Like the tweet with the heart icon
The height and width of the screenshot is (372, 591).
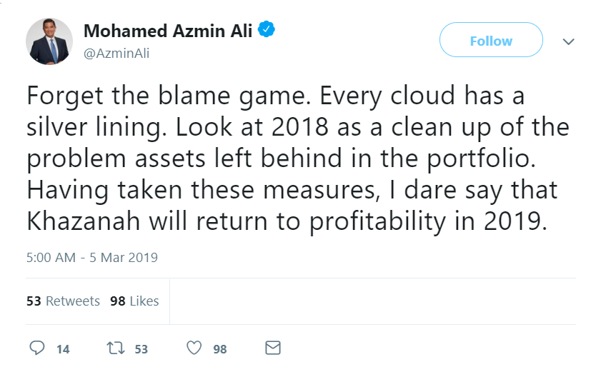(194, 348)
